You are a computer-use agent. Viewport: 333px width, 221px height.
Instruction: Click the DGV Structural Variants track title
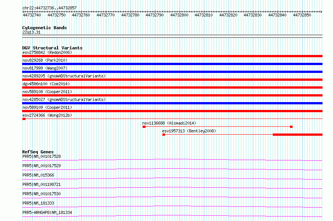tap(52, 48)
